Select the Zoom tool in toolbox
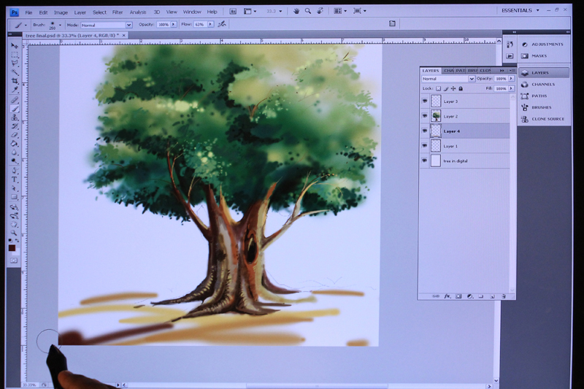 [14, 233]
